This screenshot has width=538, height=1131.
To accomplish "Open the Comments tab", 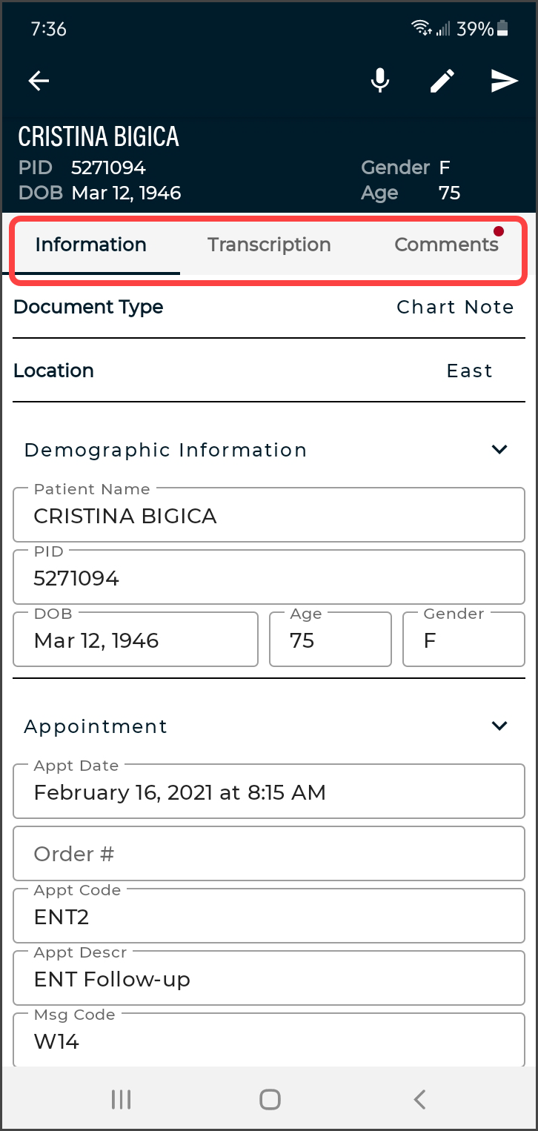I will [x=446, y=245].
